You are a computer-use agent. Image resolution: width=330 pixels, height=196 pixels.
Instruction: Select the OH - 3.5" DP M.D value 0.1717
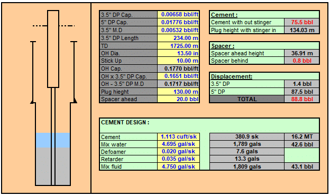click(x=178, y=84)
